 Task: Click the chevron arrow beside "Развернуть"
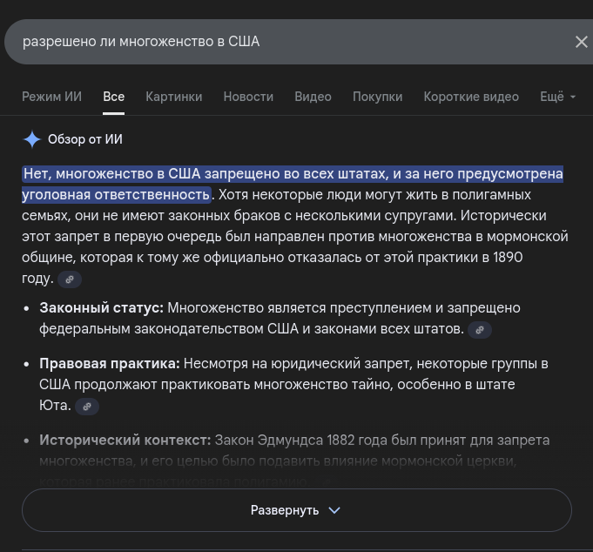[334, 510]
